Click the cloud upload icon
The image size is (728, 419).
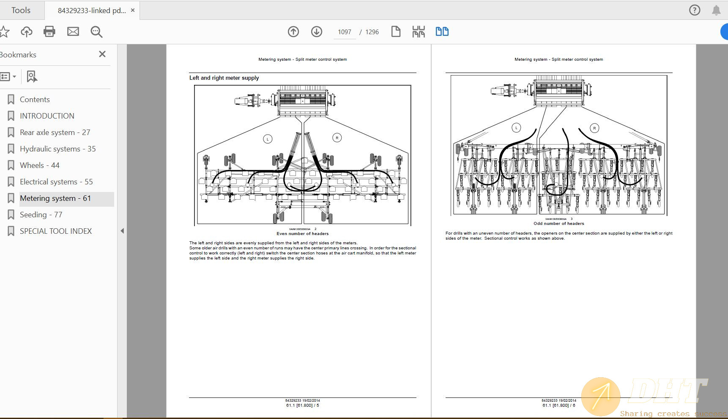[x=27, y=32]
